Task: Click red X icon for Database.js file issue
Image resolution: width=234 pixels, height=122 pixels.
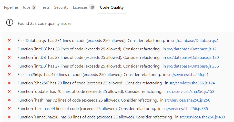Action: [9, 40]
